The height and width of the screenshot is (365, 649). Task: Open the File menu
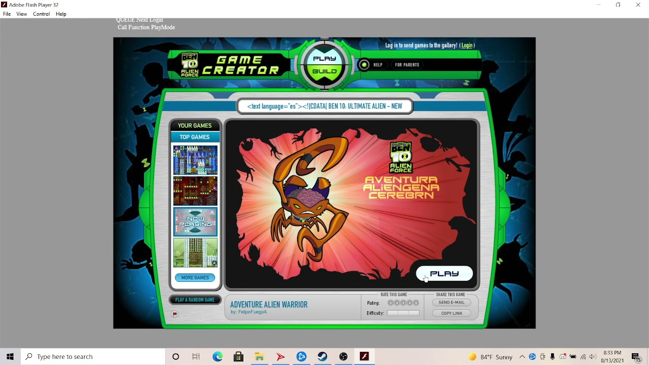[7, 14]
